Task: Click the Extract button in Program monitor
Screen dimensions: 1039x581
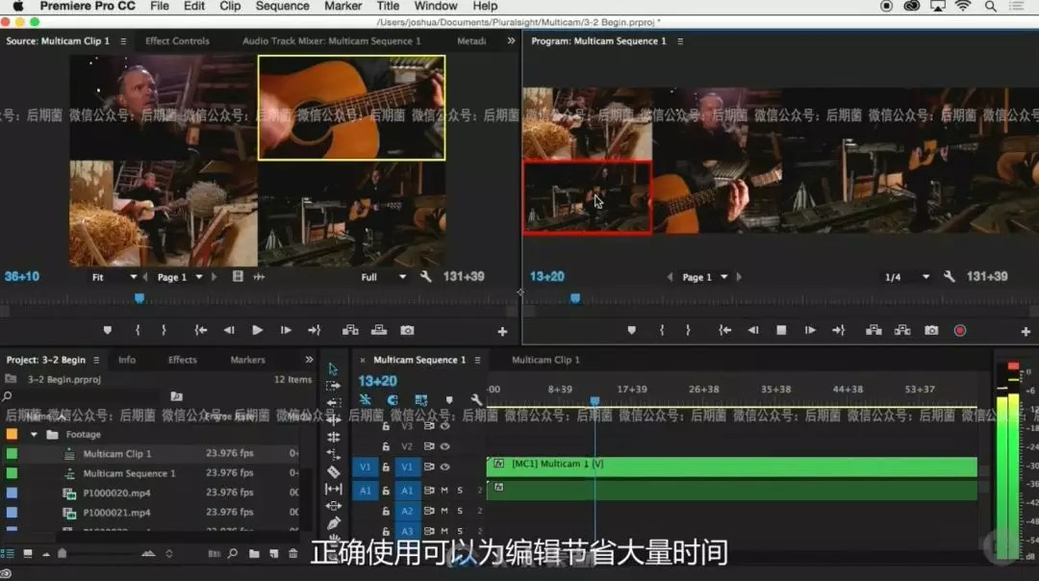Action: [x=901, y=330]
